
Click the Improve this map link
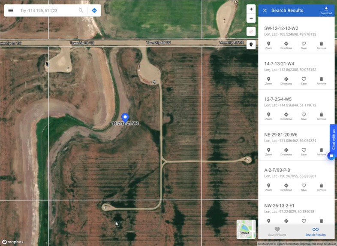311,244
